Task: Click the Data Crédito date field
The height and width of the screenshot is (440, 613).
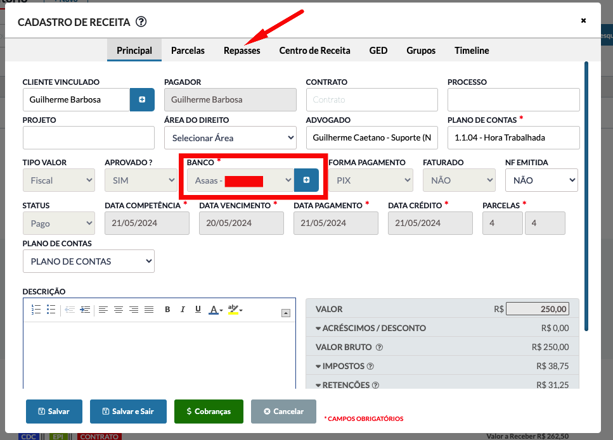Action: click(x=430, y=223)
